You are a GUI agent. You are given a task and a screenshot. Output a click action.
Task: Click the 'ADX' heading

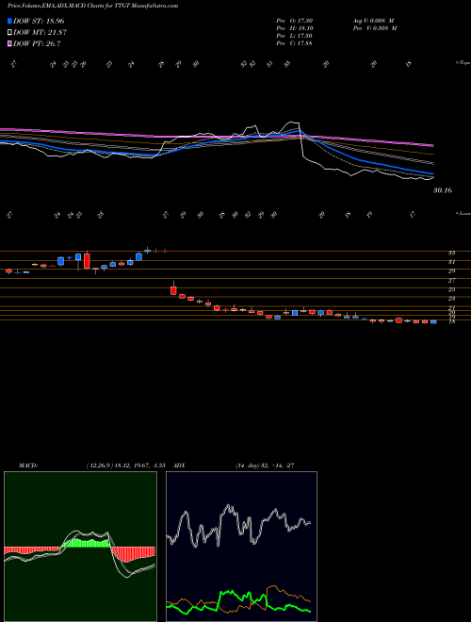click(x=179, y=466)
